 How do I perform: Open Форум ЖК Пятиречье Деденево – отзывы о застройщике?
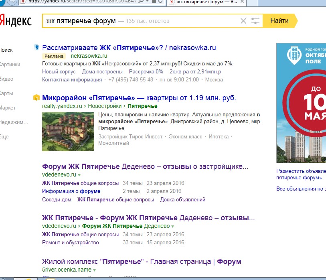click(145, 166)
